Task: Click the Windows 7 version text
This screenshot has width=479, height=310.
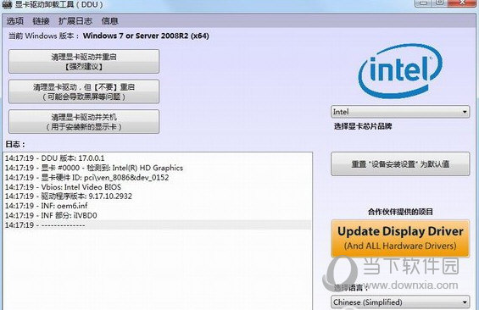Action: 146,36
